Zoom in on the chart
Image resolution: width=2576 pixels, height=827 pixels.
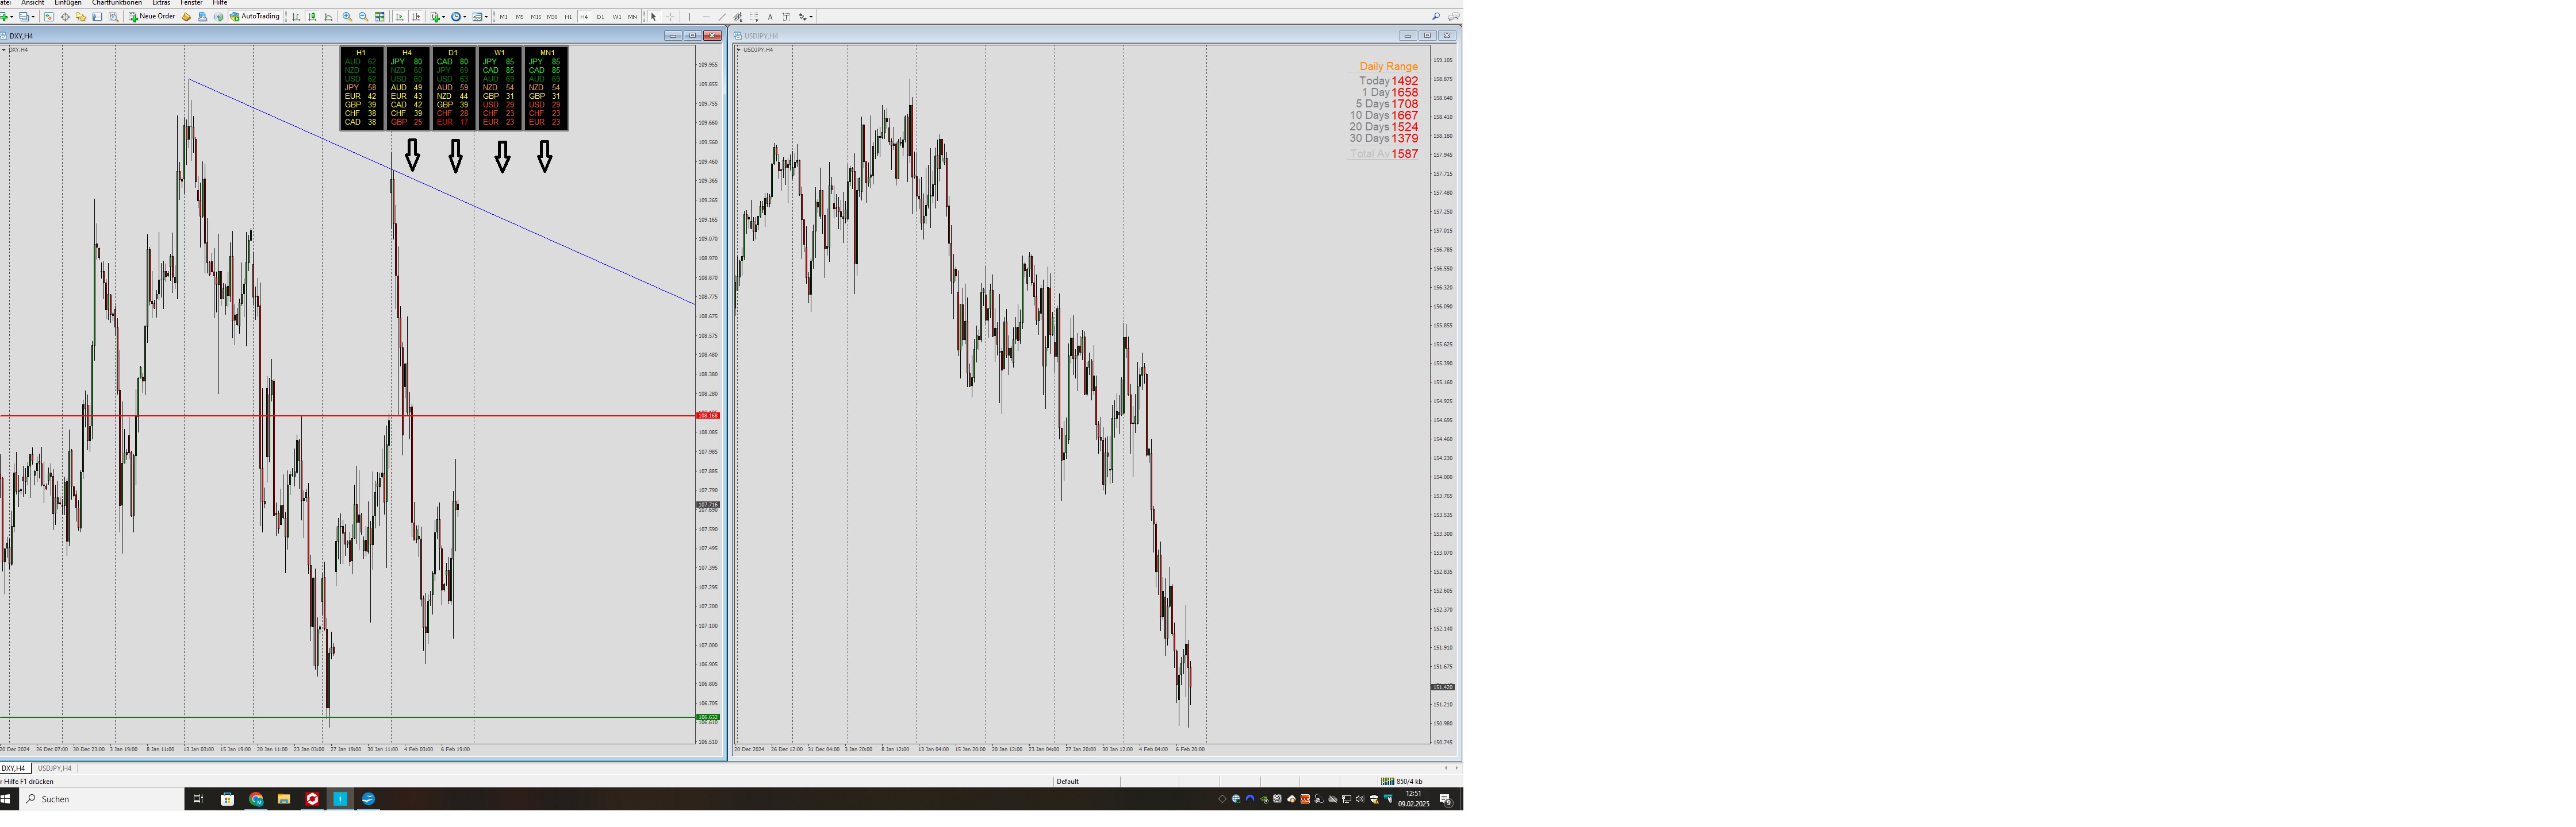(347, 17)
